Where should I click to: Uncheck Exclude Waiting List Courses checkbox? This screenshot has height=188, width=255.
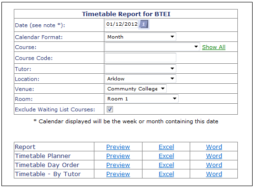[110, 109]
